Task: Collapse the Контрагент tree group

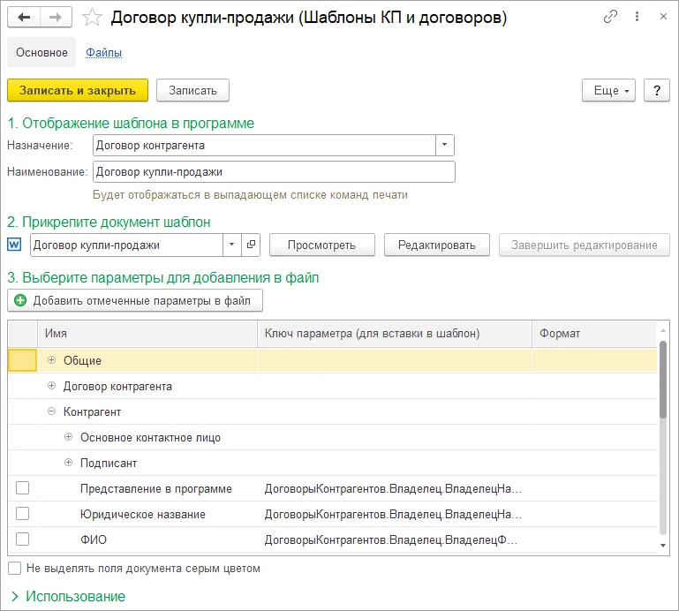Action: click(x=51, y=411)
